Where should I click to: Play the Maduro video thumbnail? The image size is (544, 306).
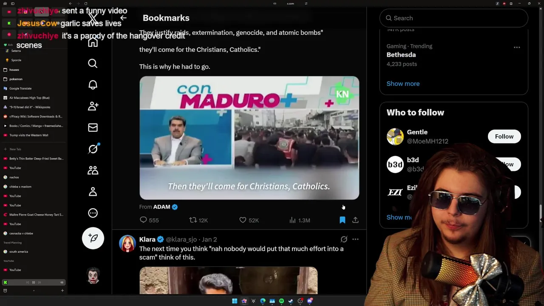coord(249,138)
